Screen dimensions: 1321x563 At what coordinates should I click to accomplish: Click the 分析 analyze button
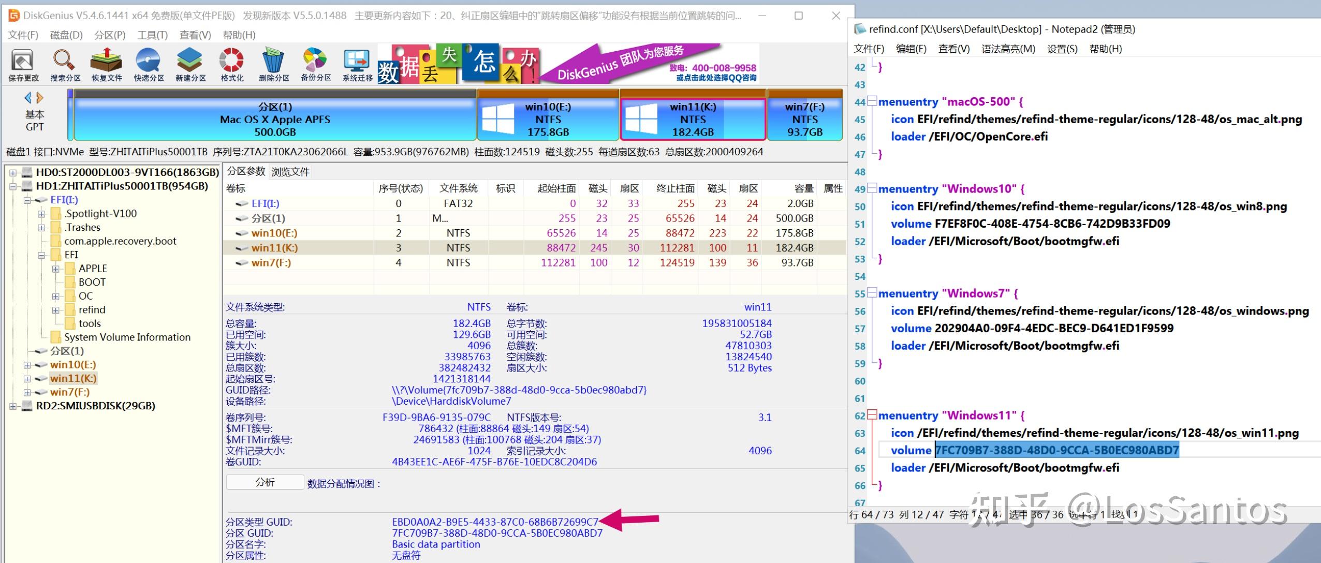(265, 482)
